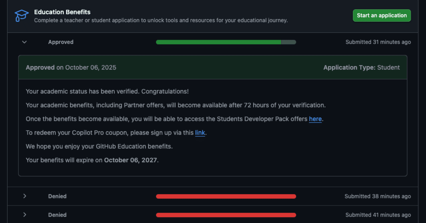Click the downward chevron next to Approved
Viewport: 426px width, 223px height.
click(24, 42)
